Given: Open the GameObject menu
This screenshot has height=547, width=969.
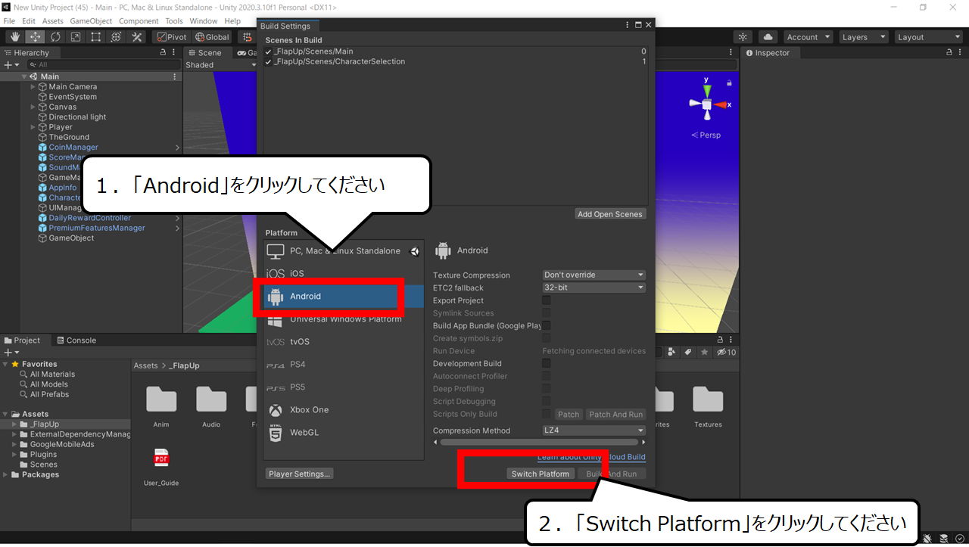Looking at the screenshot, I should pos(92,21).
